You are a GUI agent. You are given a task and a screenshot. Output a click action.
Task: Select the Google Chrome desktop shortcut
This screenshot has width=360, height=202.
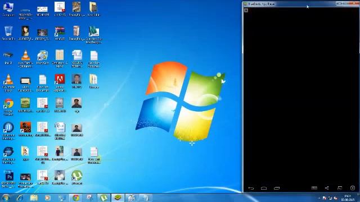click(x=8, y=107)
